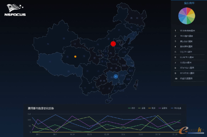
Task: Click the large red map marker
Action: coord(113,44)
